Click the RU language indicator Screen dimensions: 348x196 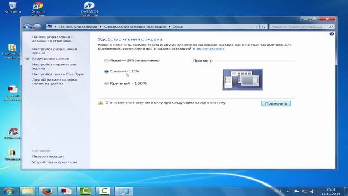pos(278,191)
